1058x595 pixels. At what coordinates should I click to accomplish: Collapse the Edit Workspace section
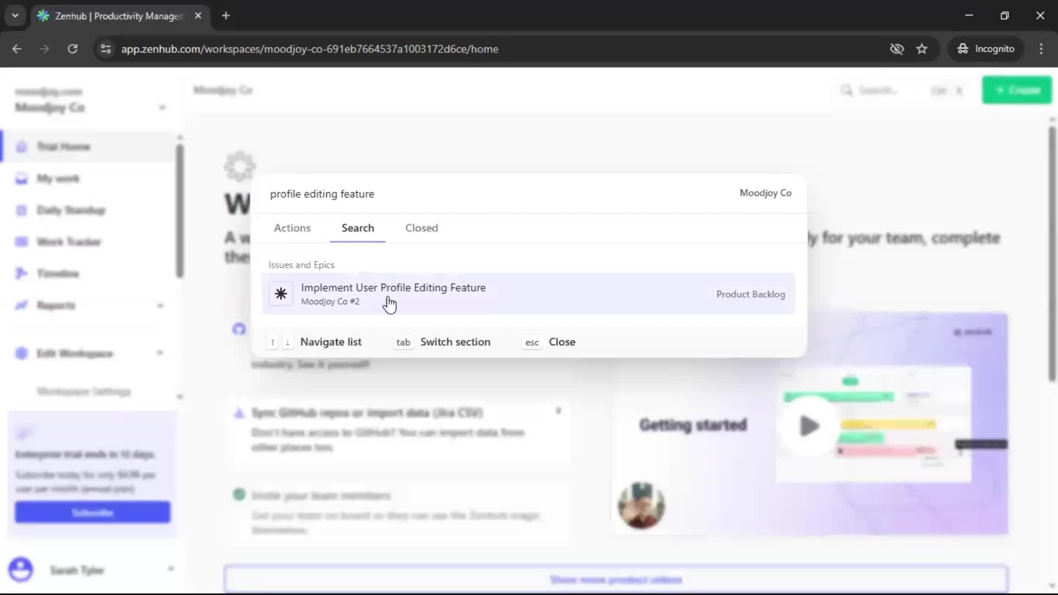coord(160,353)
